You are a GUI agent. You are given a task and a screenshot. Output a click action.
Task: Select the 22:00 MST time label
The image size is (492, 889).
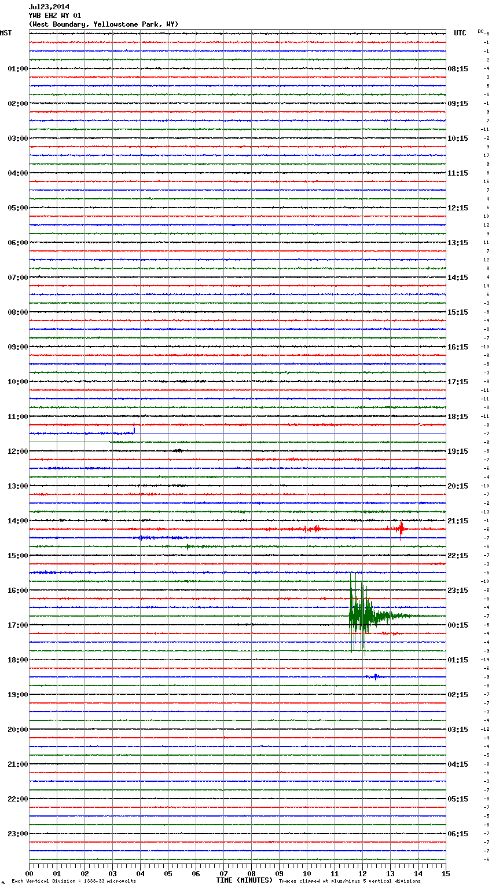click(x=18, y=799)
